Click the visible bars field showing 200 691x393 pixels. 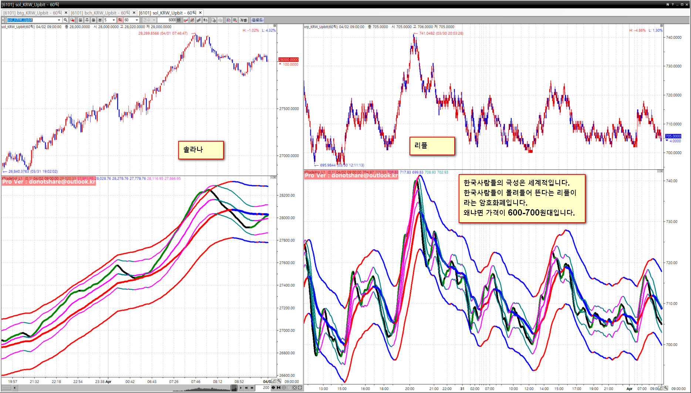coord(263,388)
